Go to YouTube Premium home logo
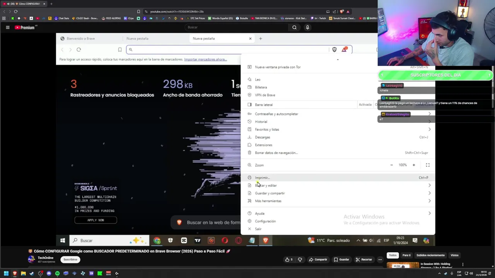This screenshot has height=278, width=495. 25,27
